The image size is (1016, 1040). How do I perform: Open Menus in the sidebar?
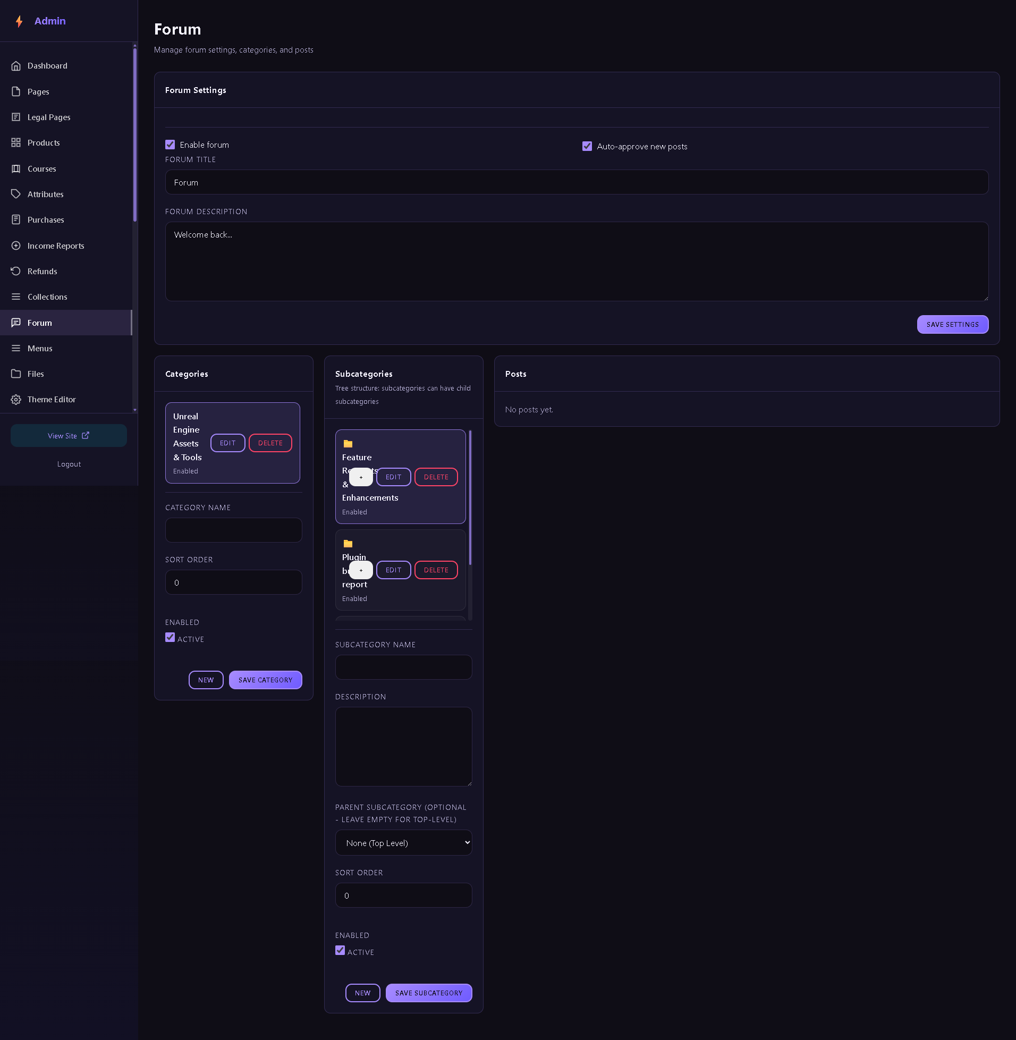(x=66, y=349)
